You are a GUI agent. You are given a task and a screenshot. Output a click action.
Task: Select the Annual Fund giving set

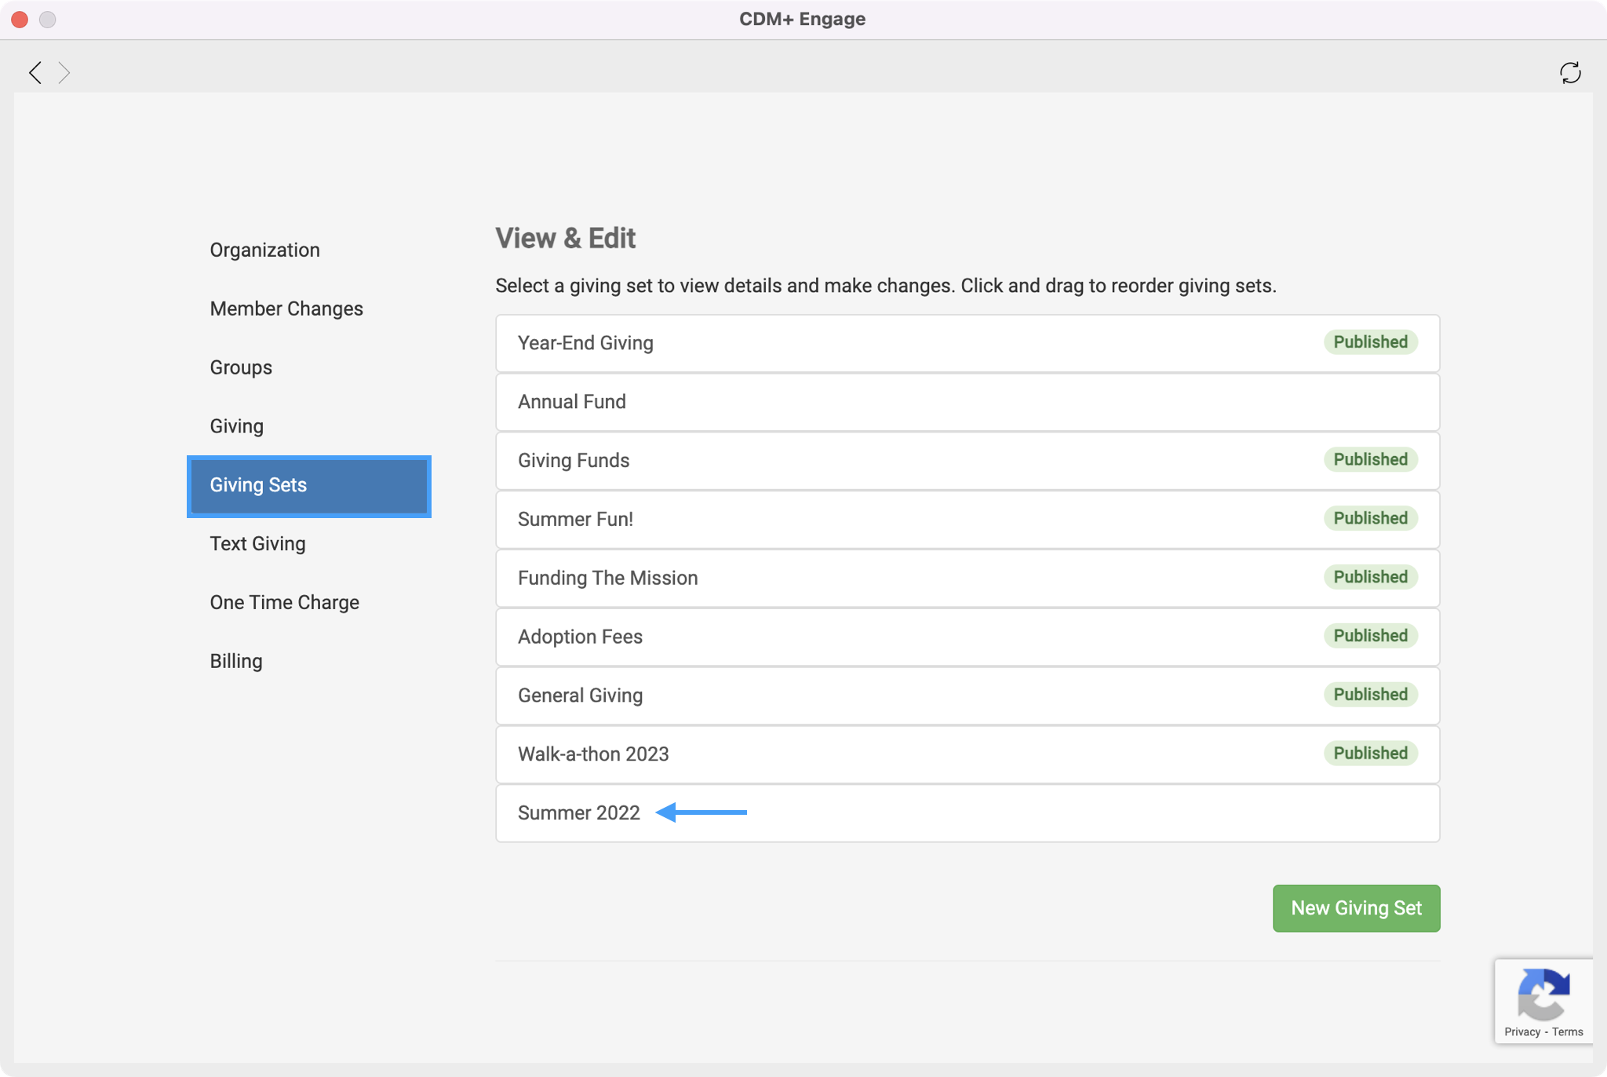(x=571, y=402)
